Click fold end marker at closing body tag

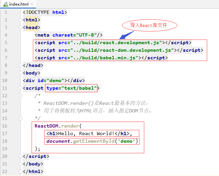tap(20, 164)
